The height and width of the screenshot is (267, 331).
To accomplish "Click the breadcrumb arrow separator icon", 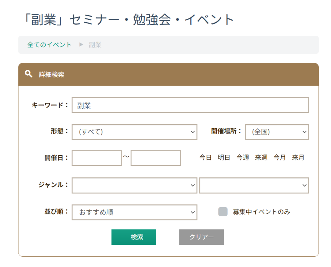I will click(81, 45).
